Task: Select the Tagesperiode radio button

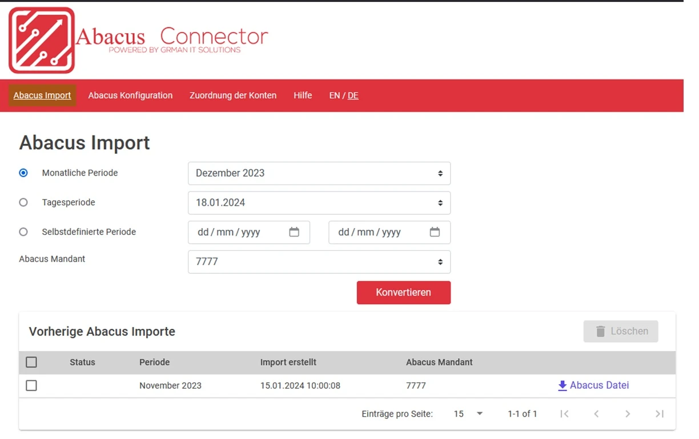Action: [23, 202]
